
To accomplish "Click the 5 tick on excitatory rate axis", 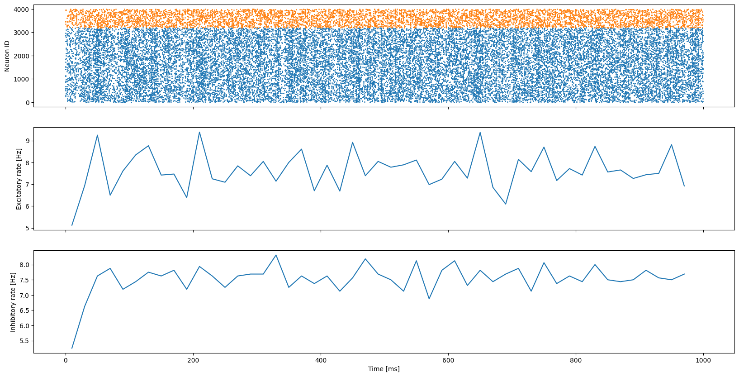I will 28,228.
